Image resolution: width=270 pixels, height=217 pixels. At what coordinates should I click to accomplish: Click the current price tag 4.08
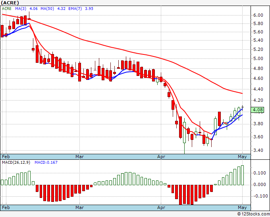pos(257,110)
